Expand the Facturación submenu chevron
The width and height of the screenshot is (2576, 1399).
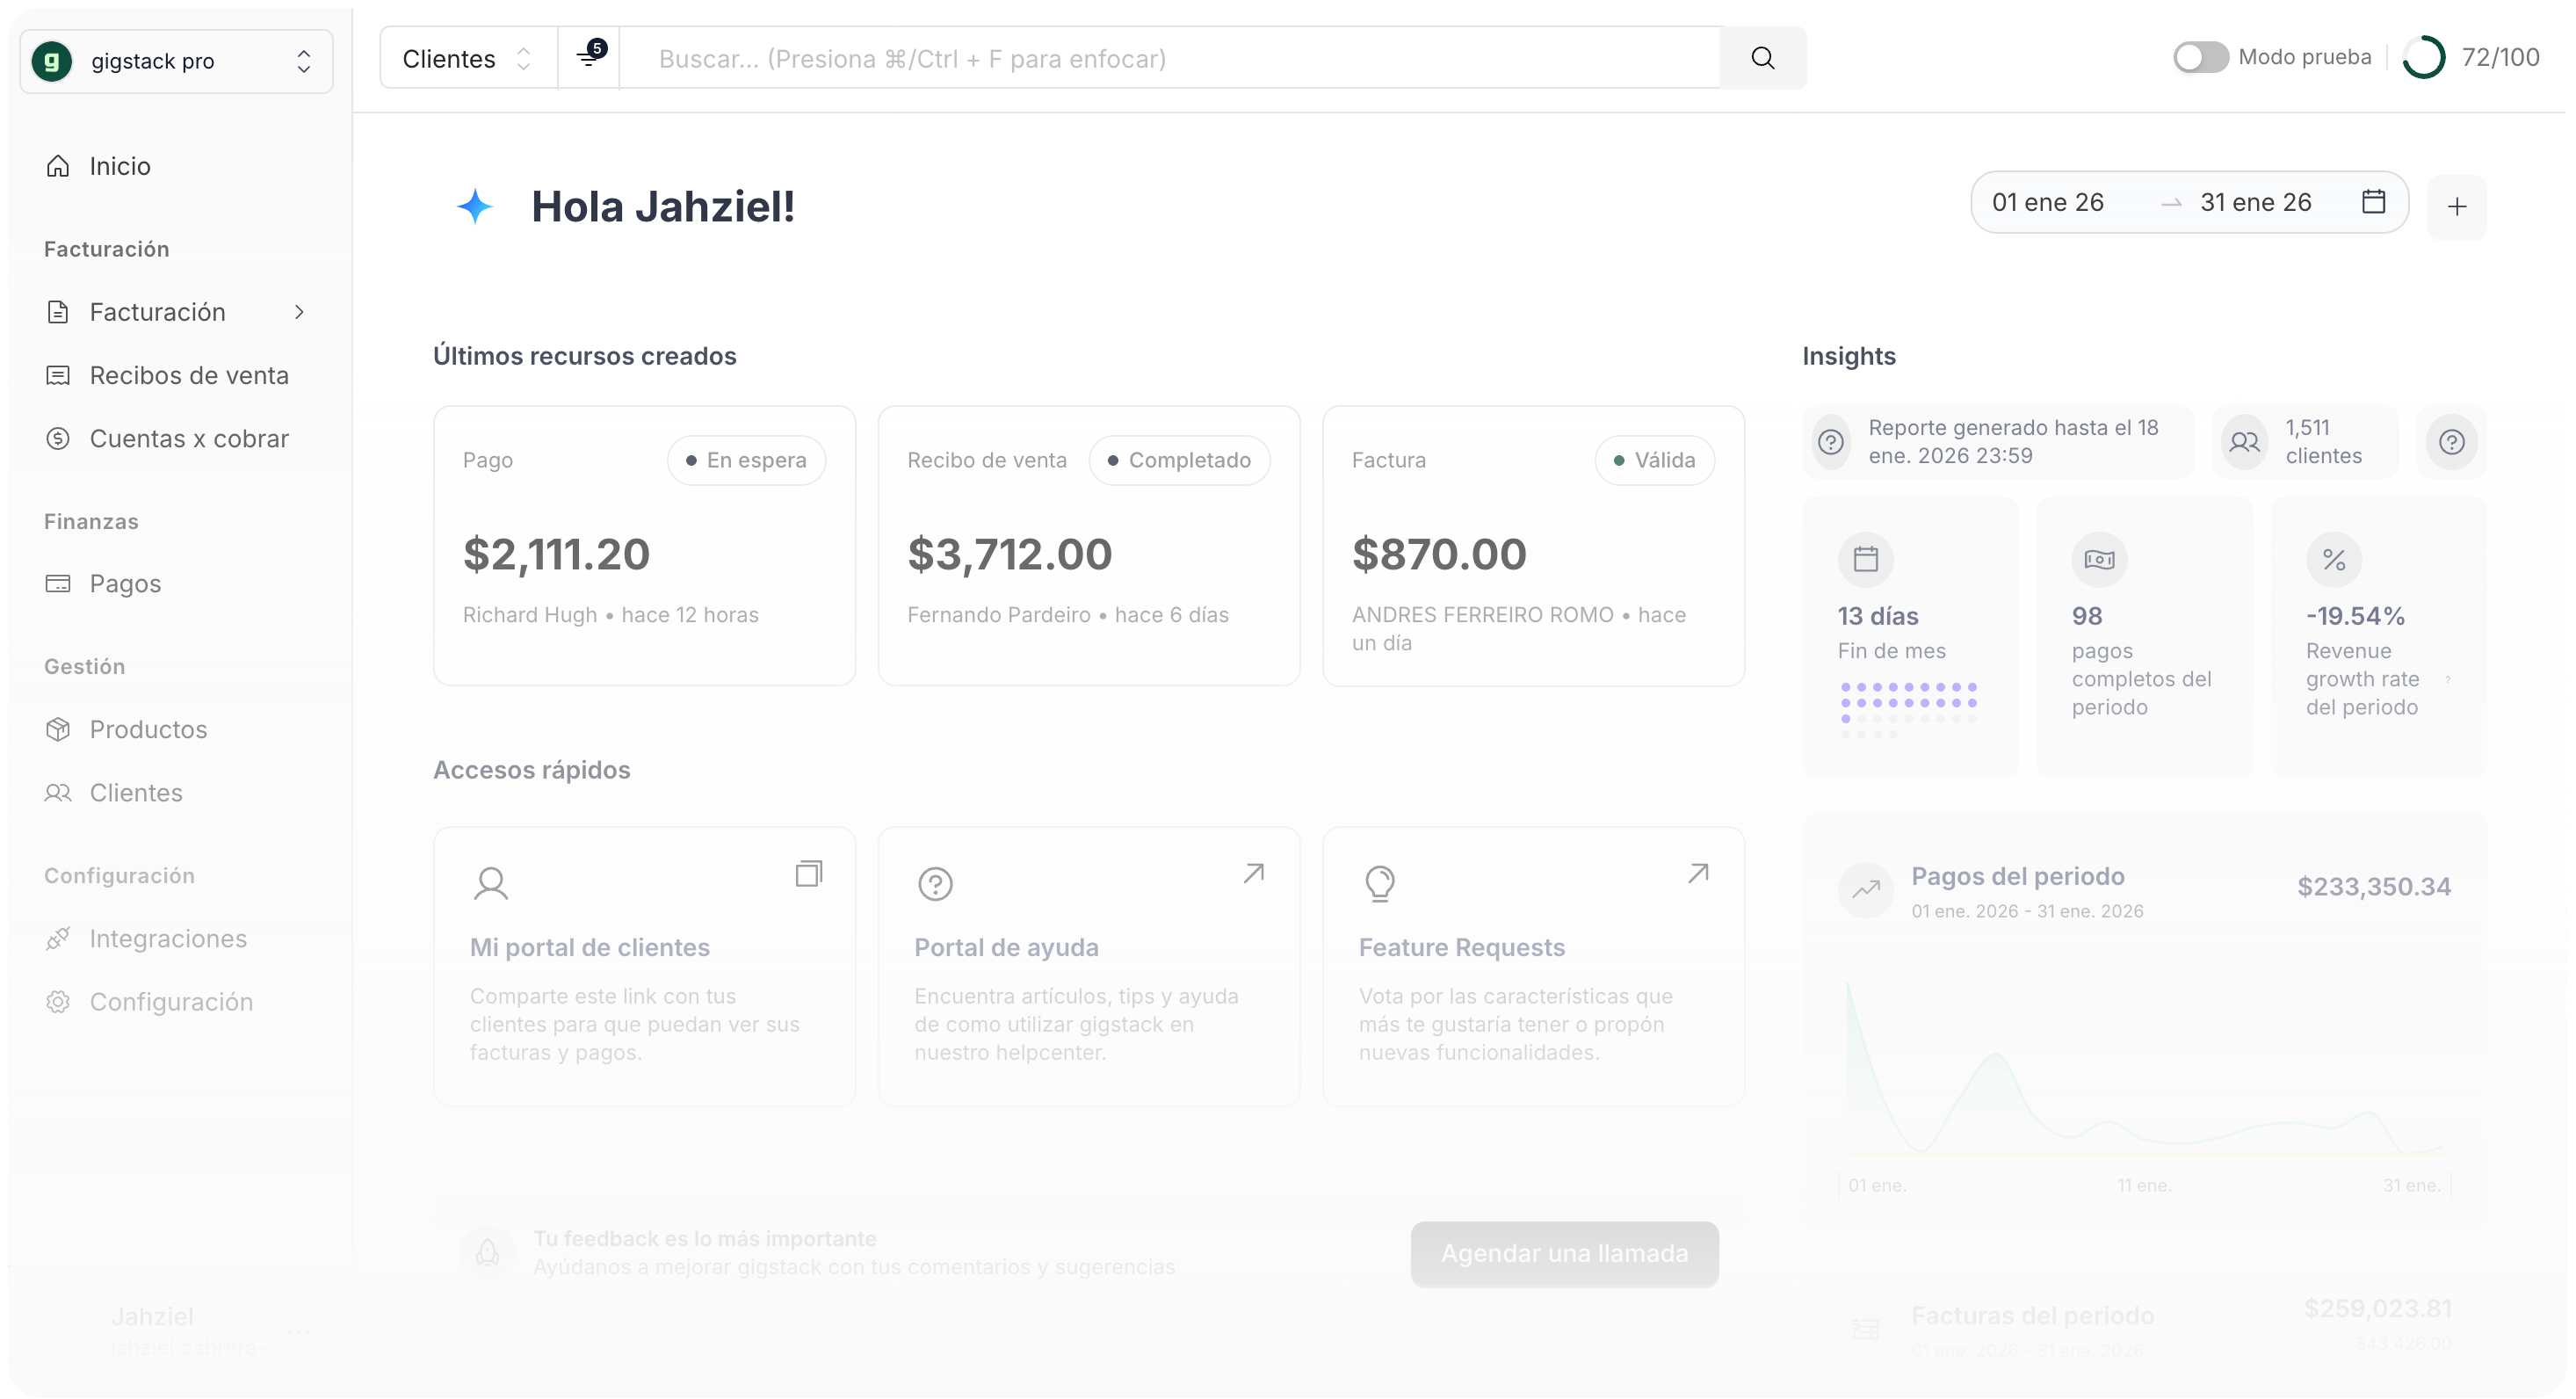click(x=299, y=312)
